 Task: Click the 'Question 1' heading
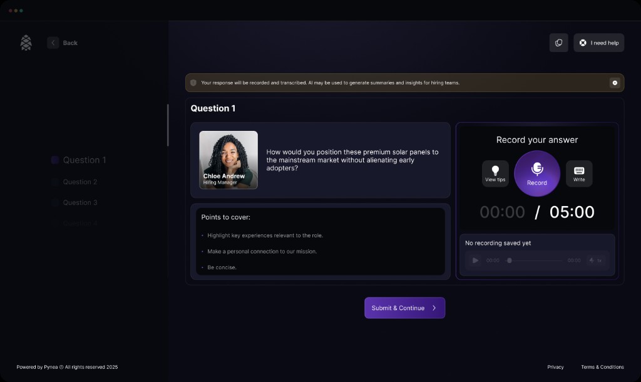[213, 108]
